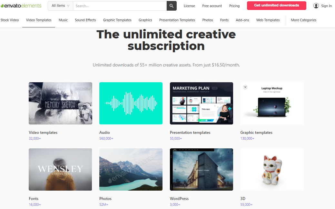Open the Music category tab
The width and height of the screenshot is (335, 209).
pyautogui.click(x=63, y=20)
